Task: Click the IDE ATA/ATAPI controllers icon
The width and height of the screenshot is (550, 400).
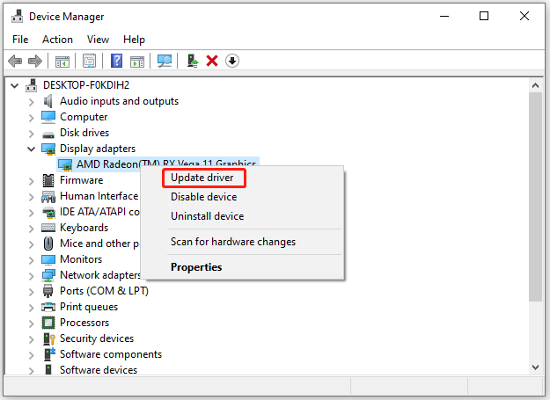Action: [x=48, y=212]
